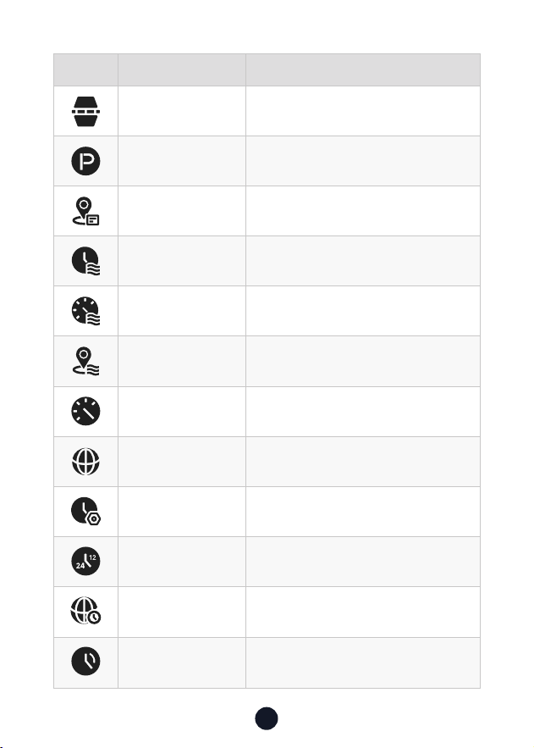
Task: Click the rightmost cell in the watch case row
Action: [x=363, y=111]
